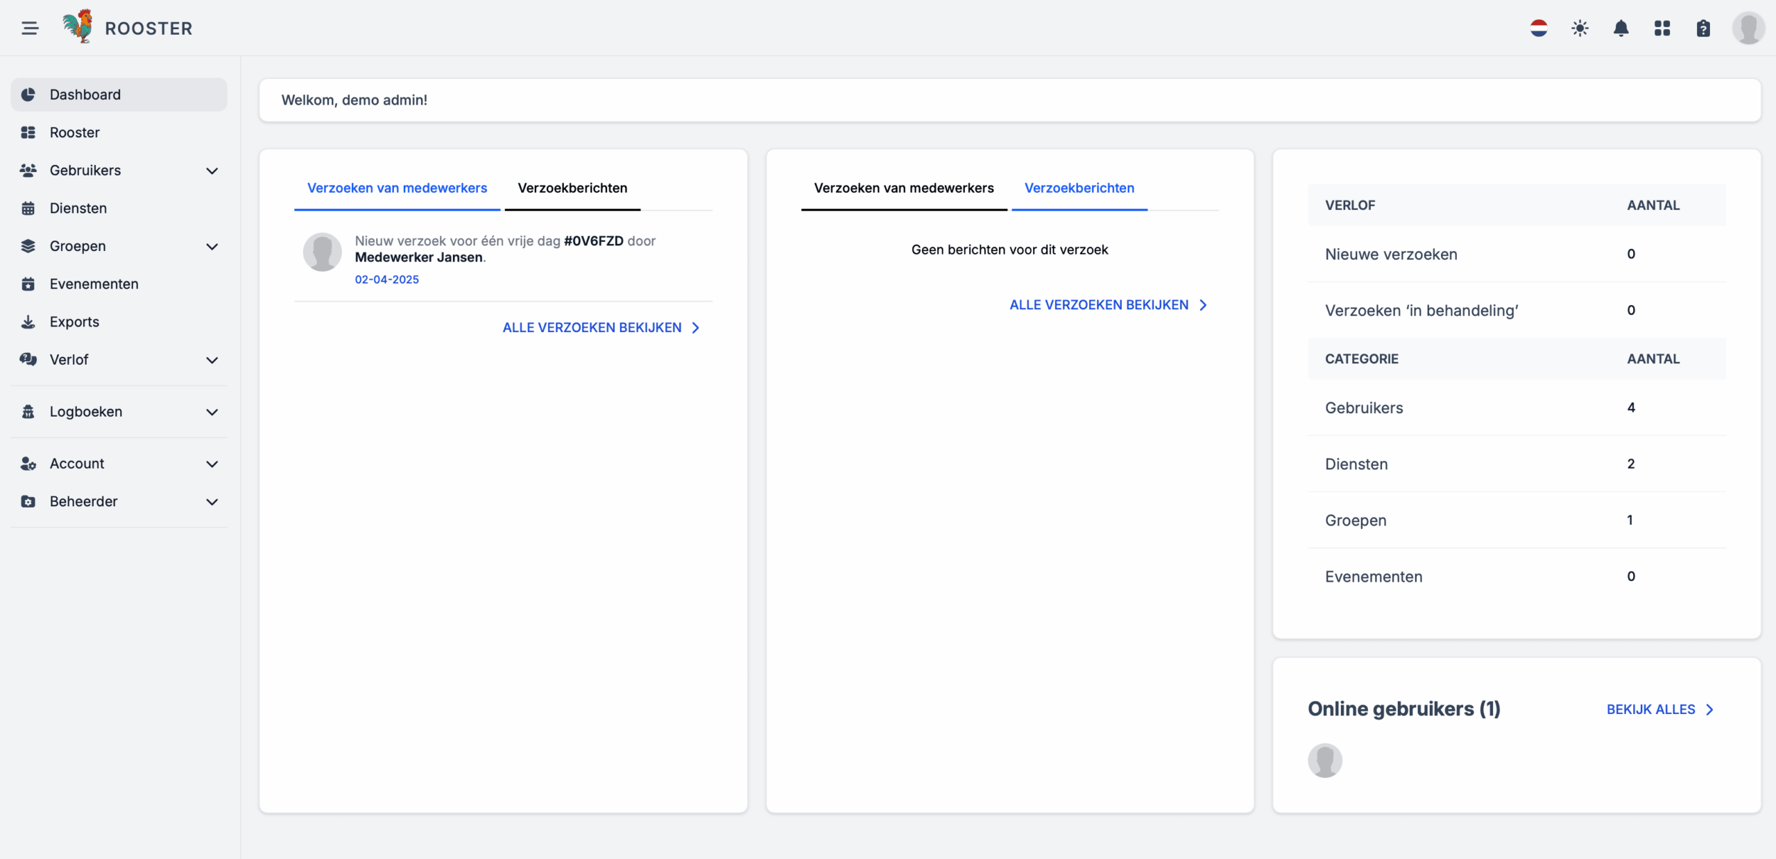1776x859 pixels.
Task: Open Diensten in the sidebar
Action: (78, 208)
